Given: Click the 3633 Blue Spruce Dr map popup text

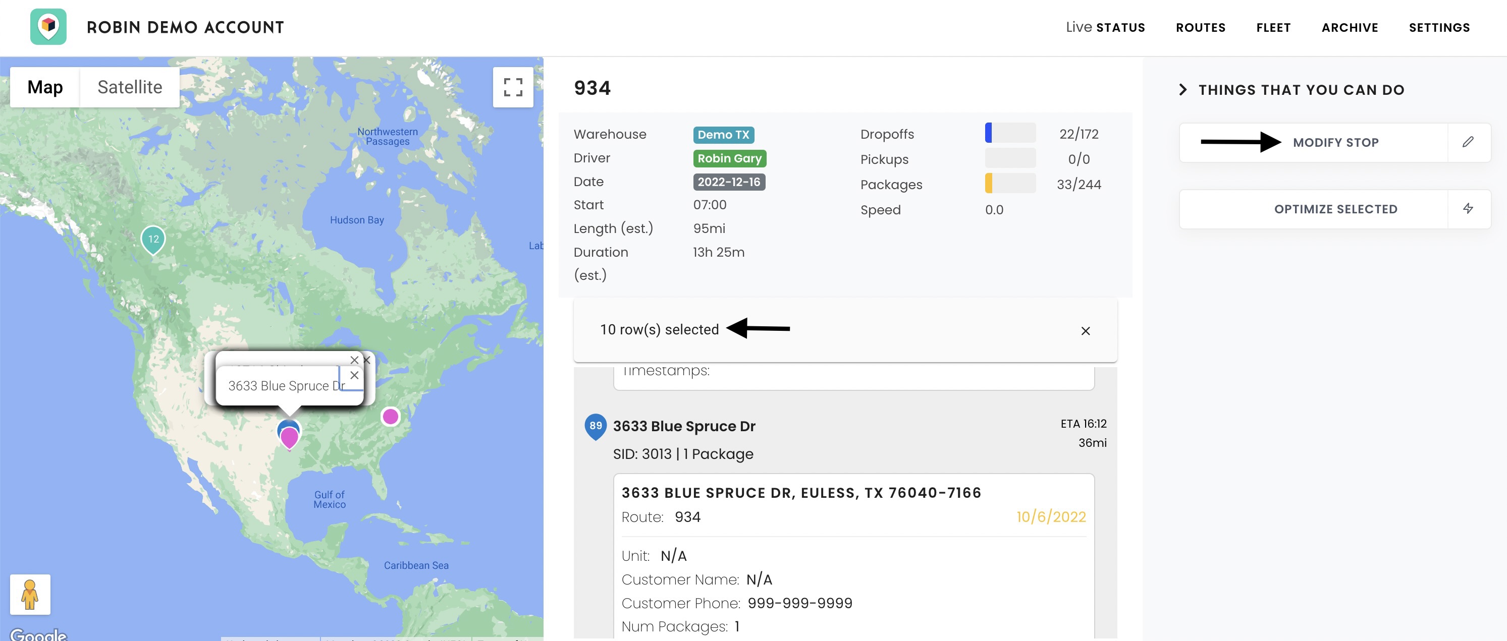Looking at the screenshot, I should 287,386.
